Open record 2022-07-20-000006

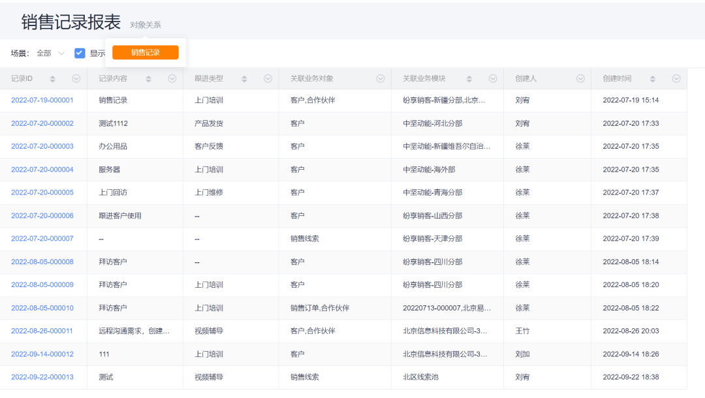tap(42, 216)
